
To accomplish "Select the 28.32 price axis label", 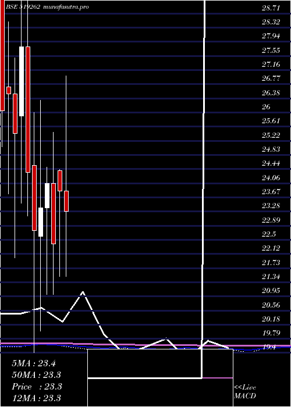I will (271, 22).
